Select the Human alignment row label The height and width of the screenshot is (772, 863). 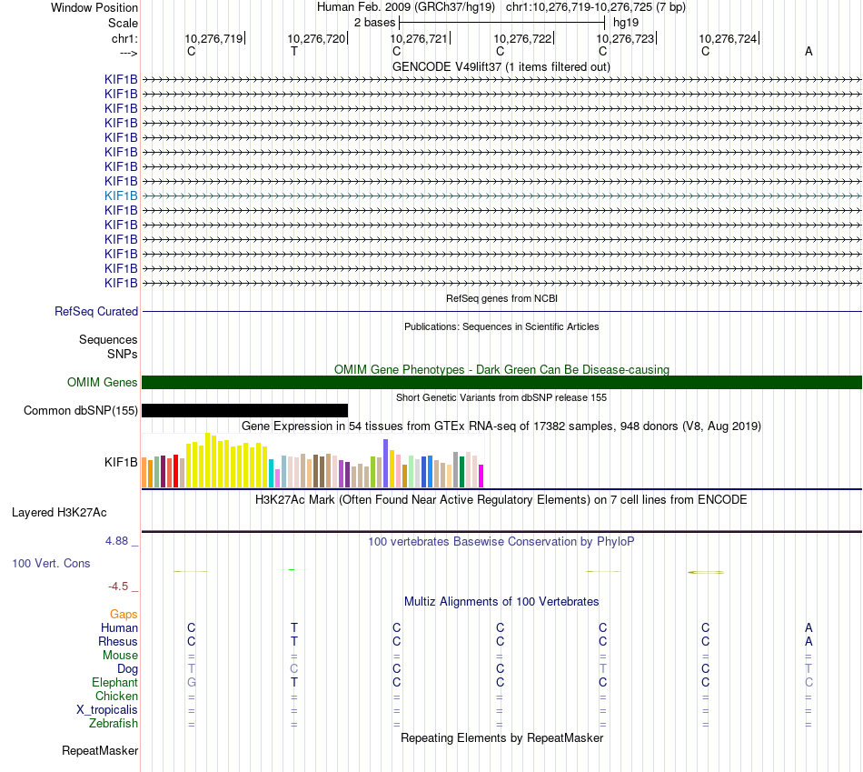pyautogui.click(x=119, y=628)
